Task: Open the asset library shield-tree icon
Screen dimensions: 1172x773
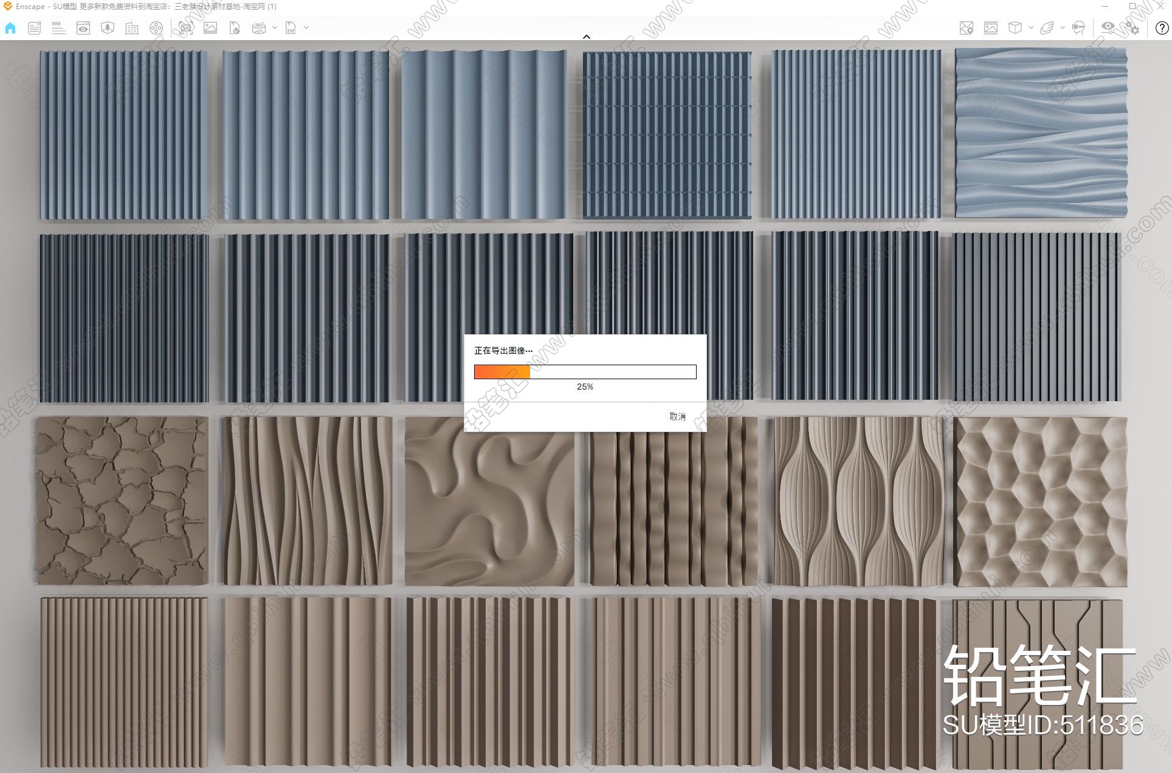Action: (108, 28)
